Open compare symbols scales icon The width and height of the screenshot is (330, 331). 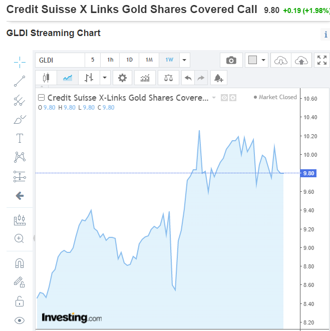[x=168, y=78]
